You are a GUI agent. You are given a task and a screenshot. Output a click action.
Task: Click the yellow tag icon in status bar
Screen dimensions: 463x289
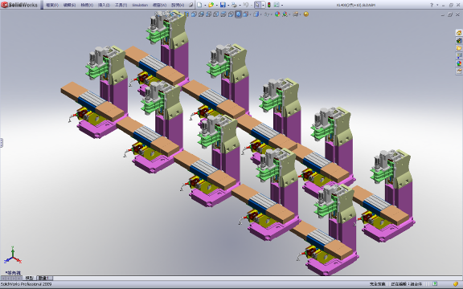[x=456, y=284]
